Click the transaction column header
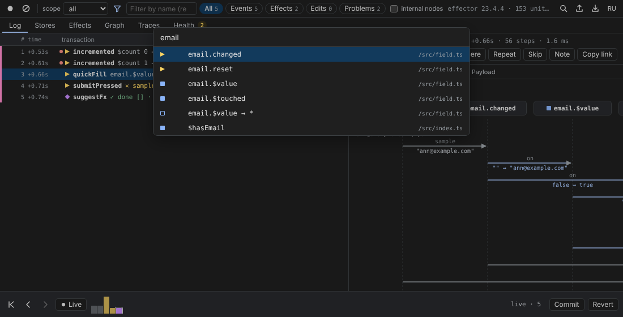 coord(78,40)
